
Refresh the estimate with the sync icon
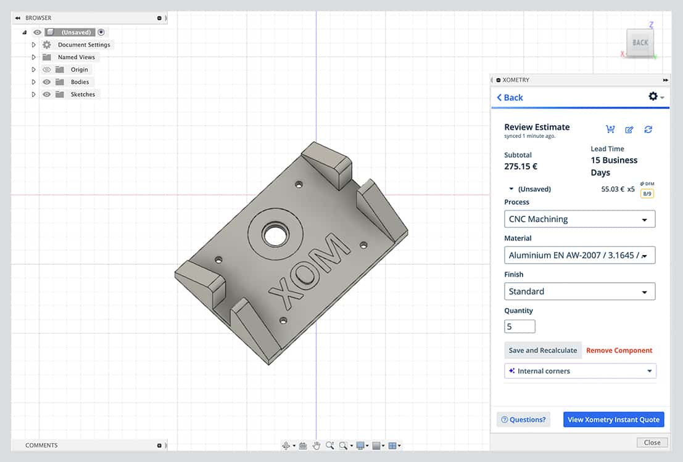(648, 129)
